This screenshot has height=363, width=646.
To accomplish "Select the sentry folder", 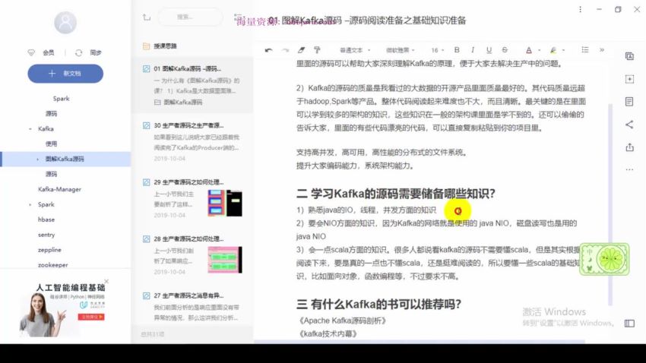I will click(46, 235).
